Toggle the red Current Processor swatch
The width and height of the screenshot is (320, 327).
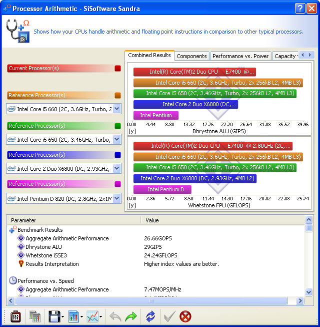(x=117, y=68)
